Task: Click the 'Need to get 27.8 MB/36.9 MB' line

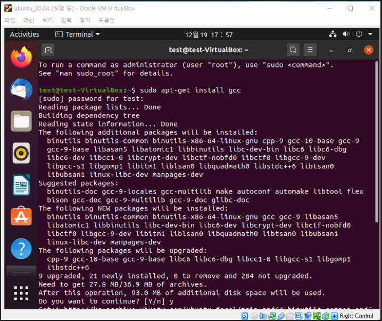Action: pyautogui.click(x=122, y=284)
